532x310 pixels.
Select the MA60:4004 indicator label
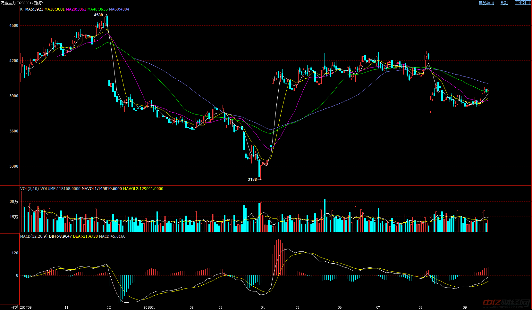pyautogui.click(x=119, y=9)
